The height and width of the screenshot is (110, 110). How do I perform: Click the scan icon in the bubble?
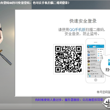[109, 62]
